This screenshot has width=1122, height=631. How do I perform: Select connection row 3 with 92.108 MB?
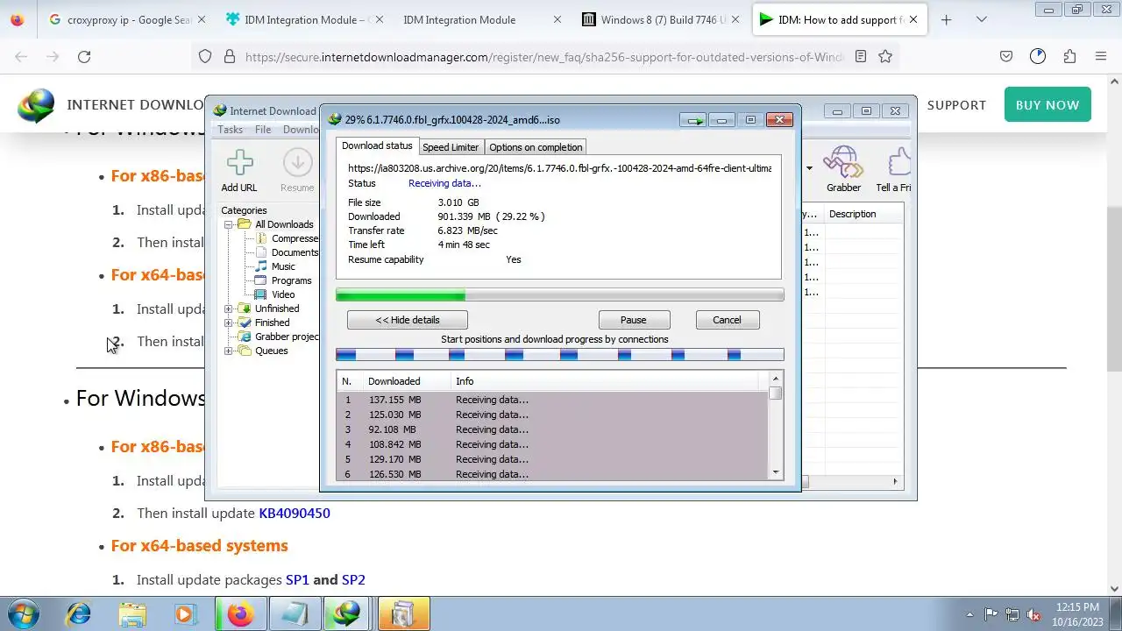pos(552,429)
